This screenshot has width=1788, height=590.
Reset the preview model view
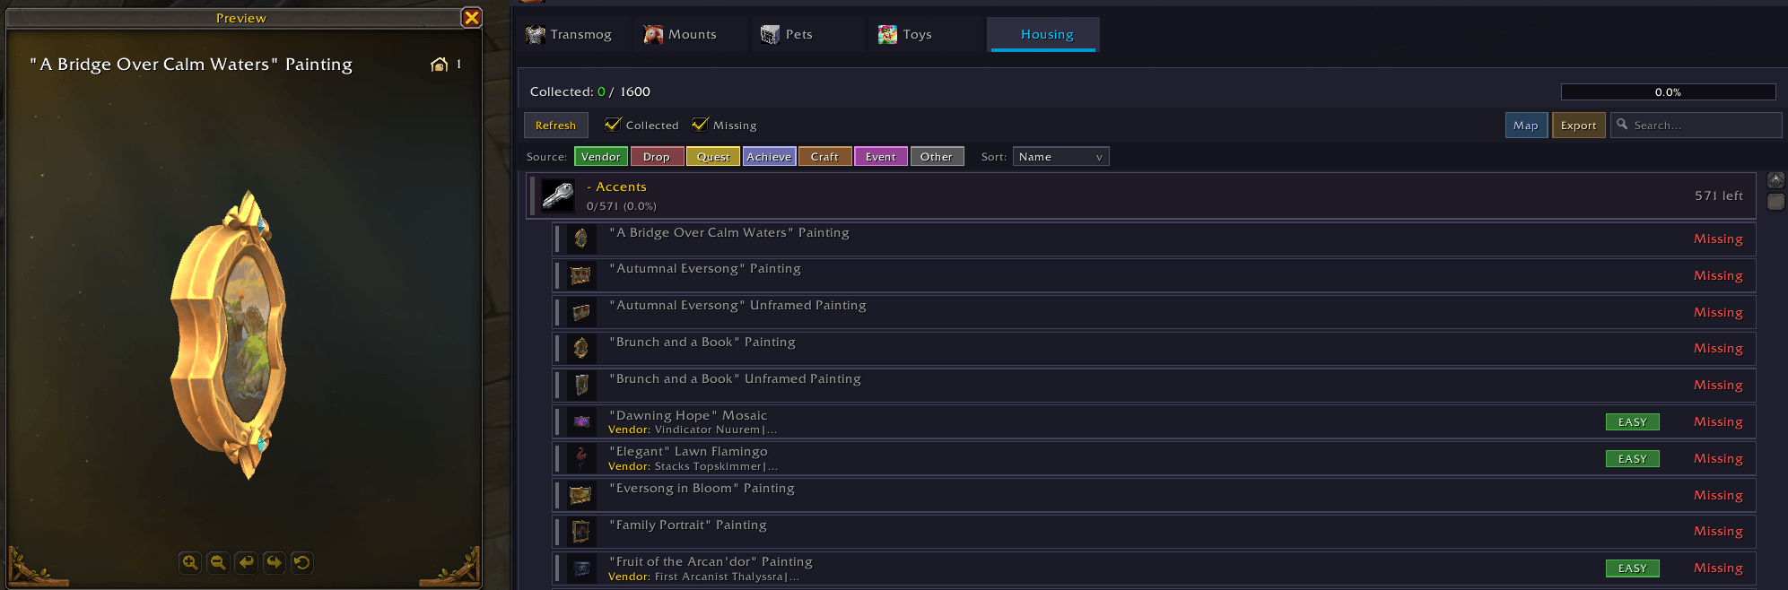pyautogui.click(x=302, y=563)
